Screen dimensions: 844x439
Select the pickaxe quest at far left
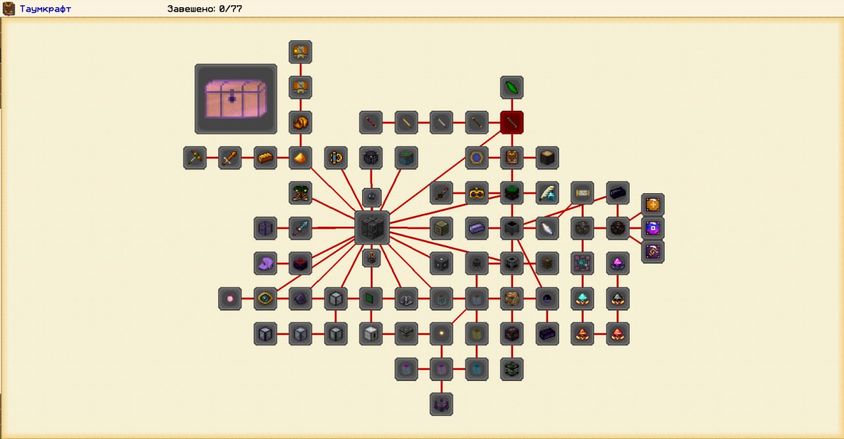click(x=195, y=158)
